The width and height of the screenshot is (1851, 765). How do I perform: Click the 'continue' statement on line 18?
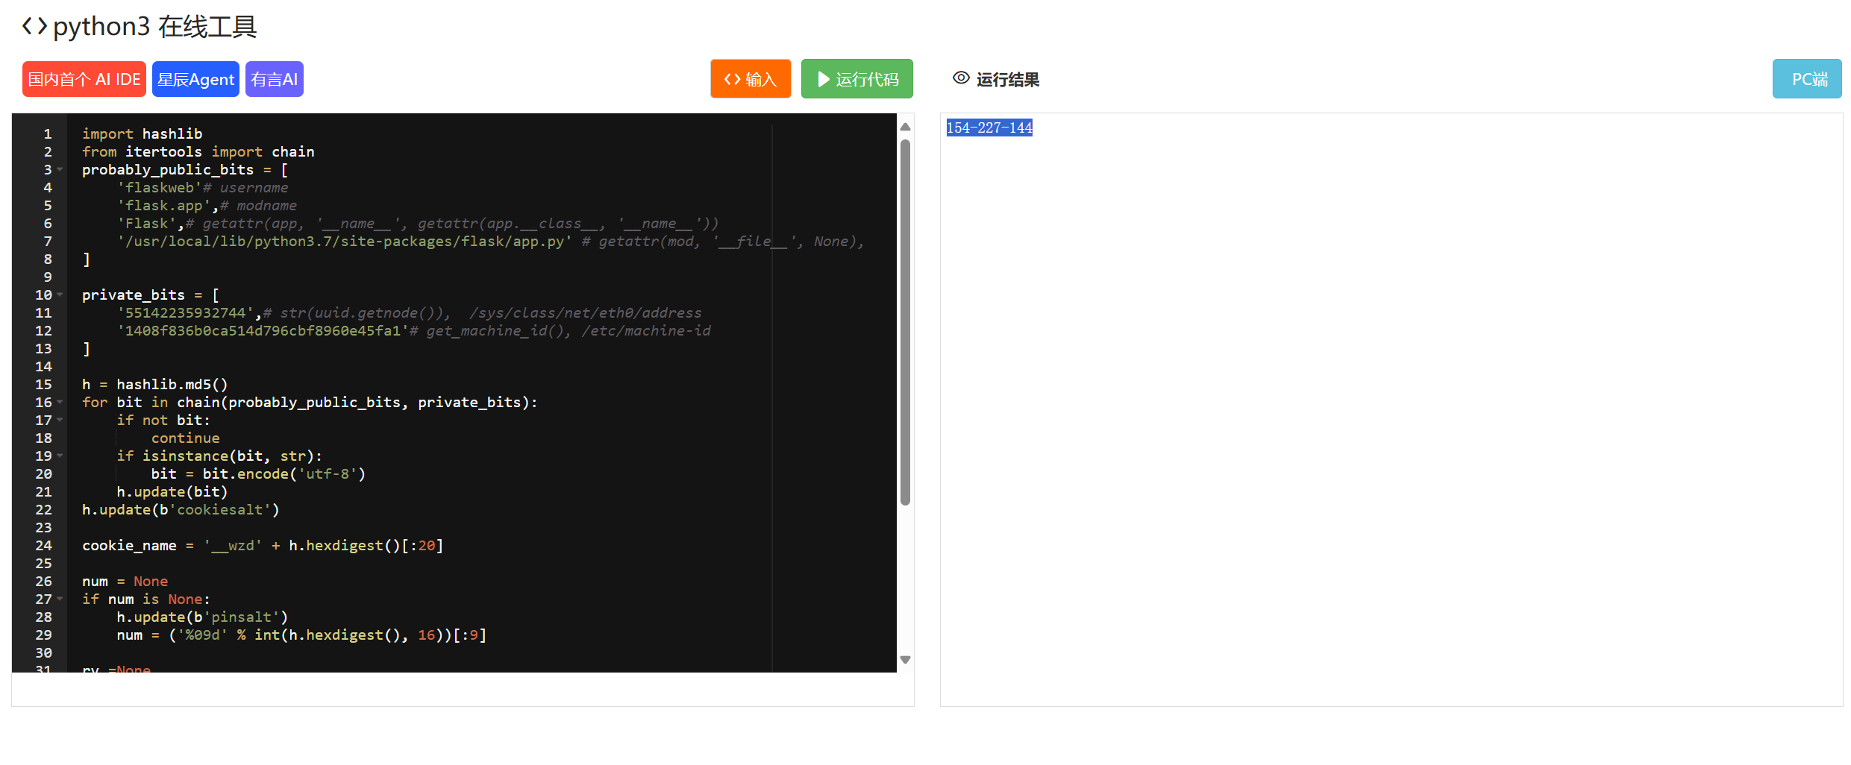(x=185, y=438)
